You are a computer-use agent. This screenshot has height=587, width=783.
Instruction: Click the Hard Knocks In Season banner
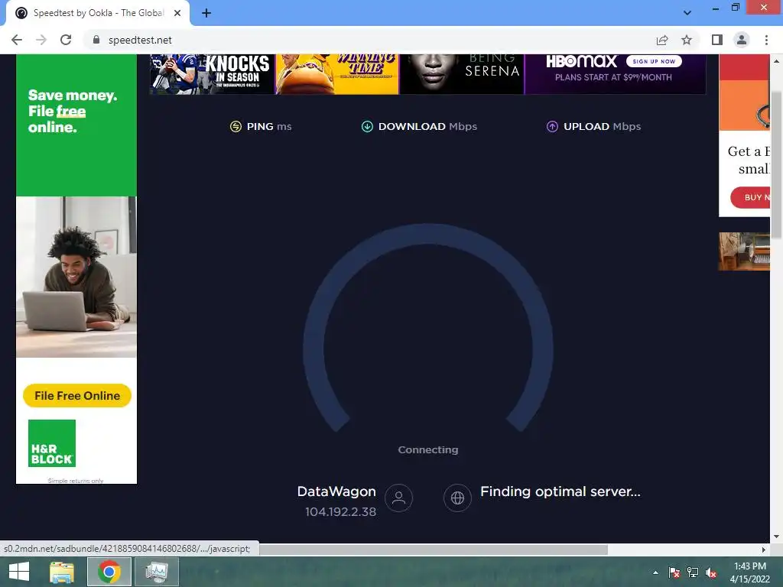point(213,74)
